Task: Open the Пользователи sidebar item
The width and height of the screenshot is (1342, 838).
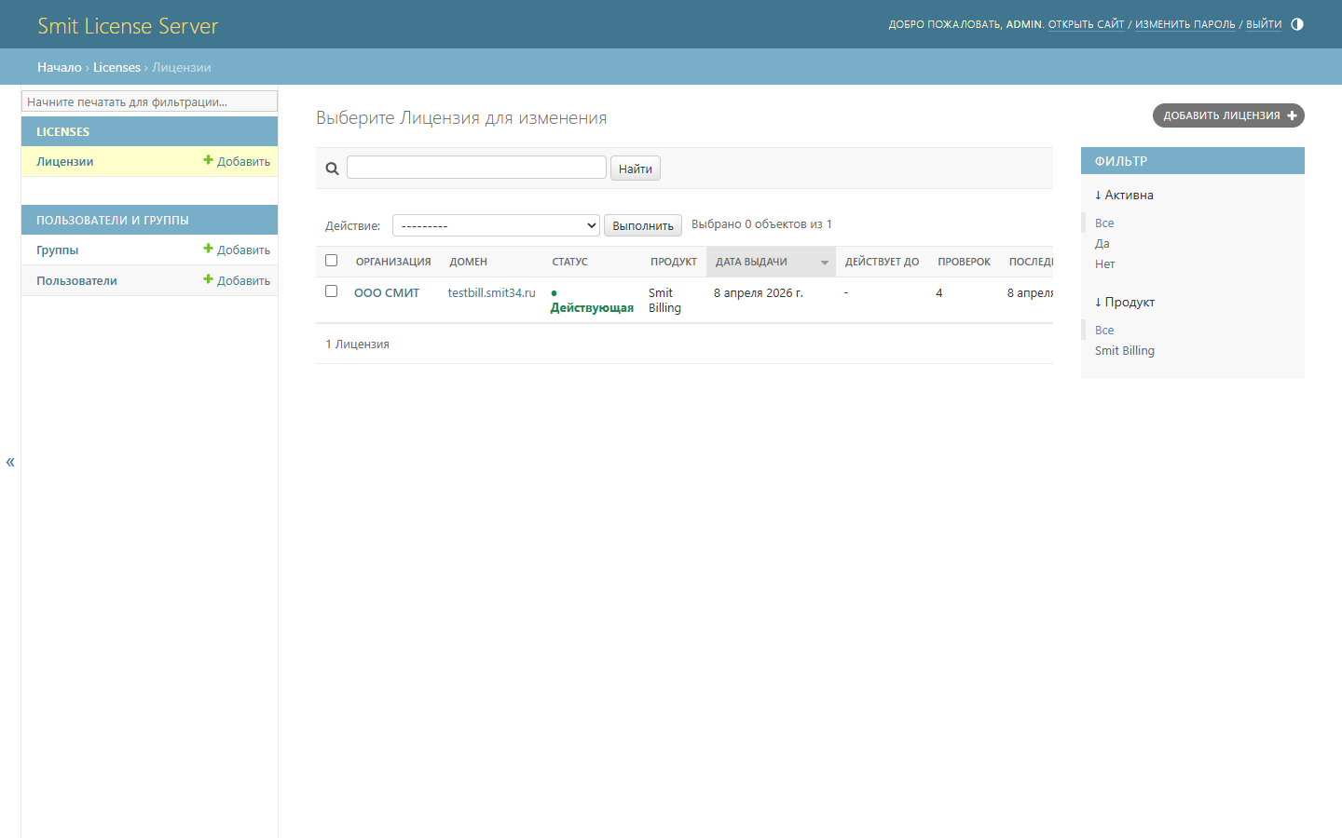Action: pos(77,280)
